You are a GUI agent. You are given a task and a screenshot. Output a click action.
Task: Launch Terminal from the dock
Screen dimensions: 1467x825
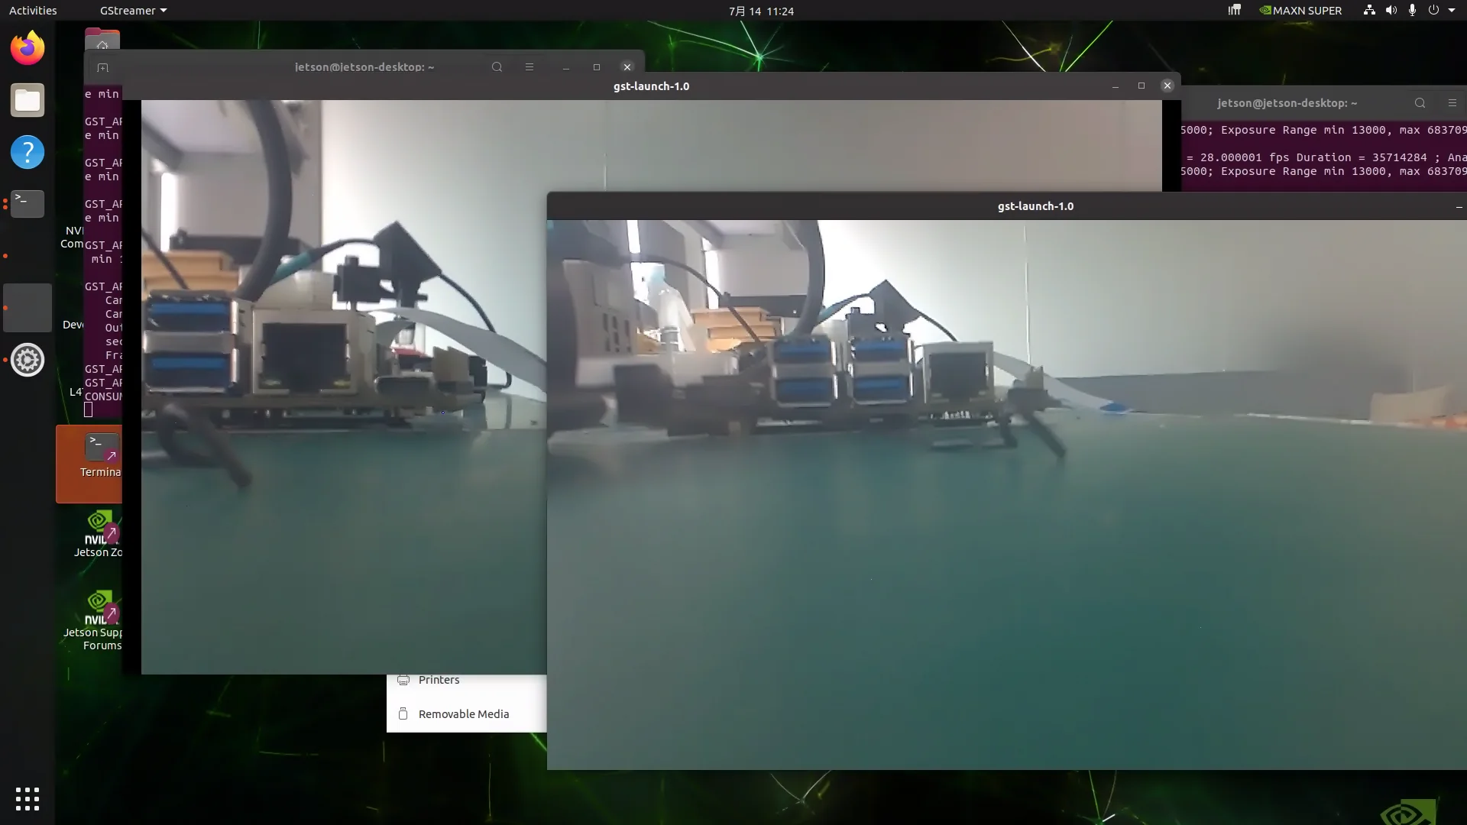coord(28,204)
